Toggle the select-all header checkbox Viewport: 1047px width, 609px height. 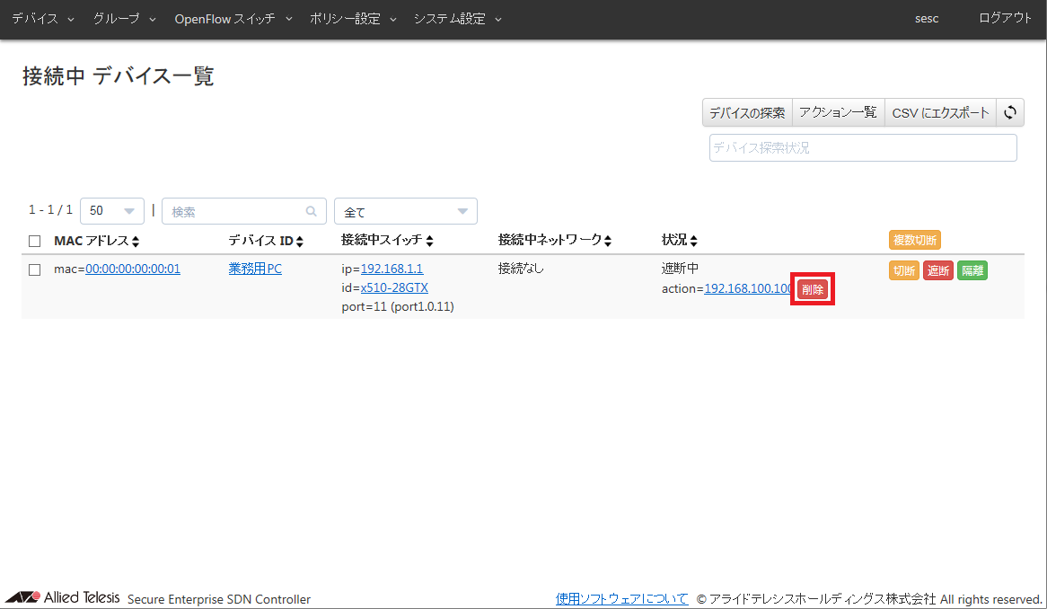click(35, 242)
